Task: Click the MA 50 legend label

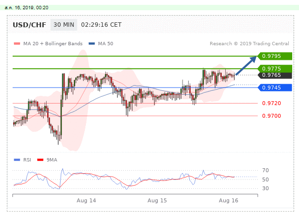Action: [106, 44]
